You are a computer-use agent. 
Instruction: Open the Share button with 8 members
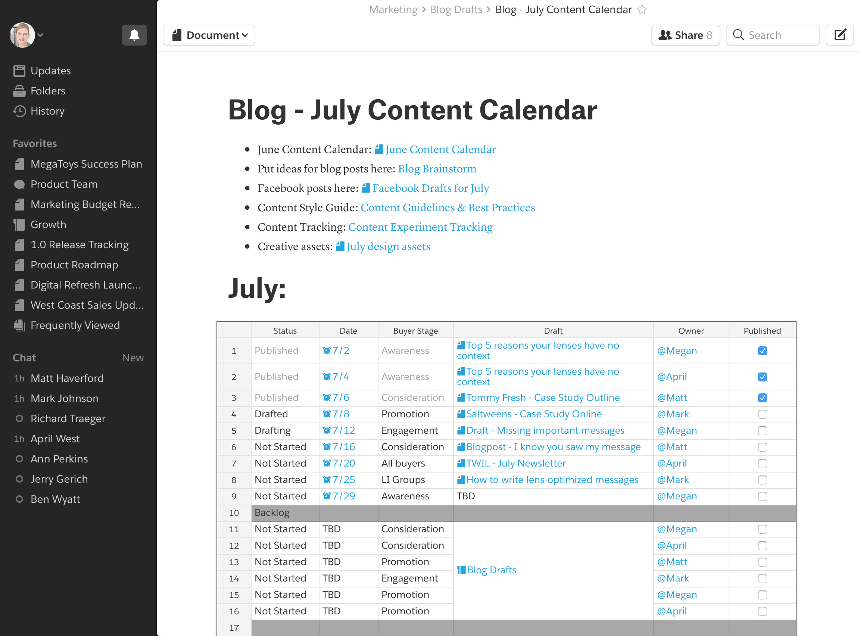tap(685, 35)
